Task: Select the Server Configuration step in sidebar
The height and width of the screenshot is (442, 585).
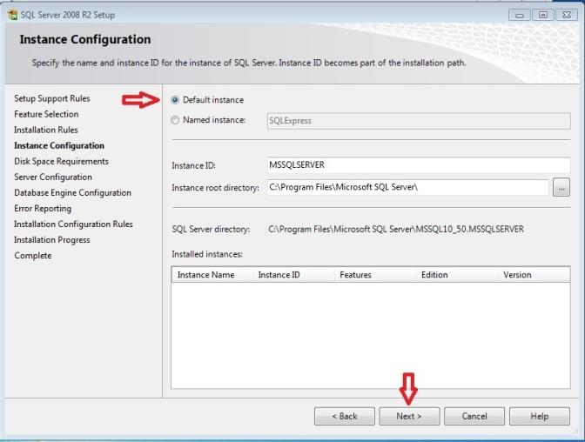Action: point(53,177)
